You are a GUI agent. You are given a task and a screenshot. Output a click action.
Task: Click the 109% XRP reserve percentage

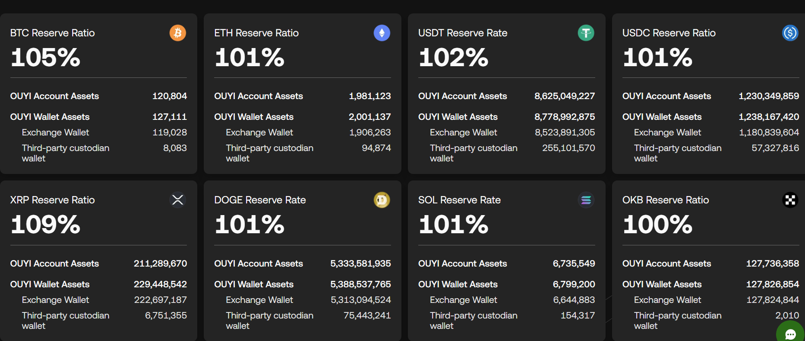pyautogui.click(x=45, y=225)
